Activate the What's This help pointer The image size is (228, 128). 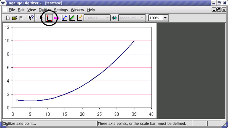click(x=31, y=18)
